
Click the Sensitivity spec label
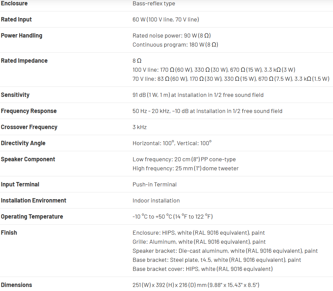15,95
